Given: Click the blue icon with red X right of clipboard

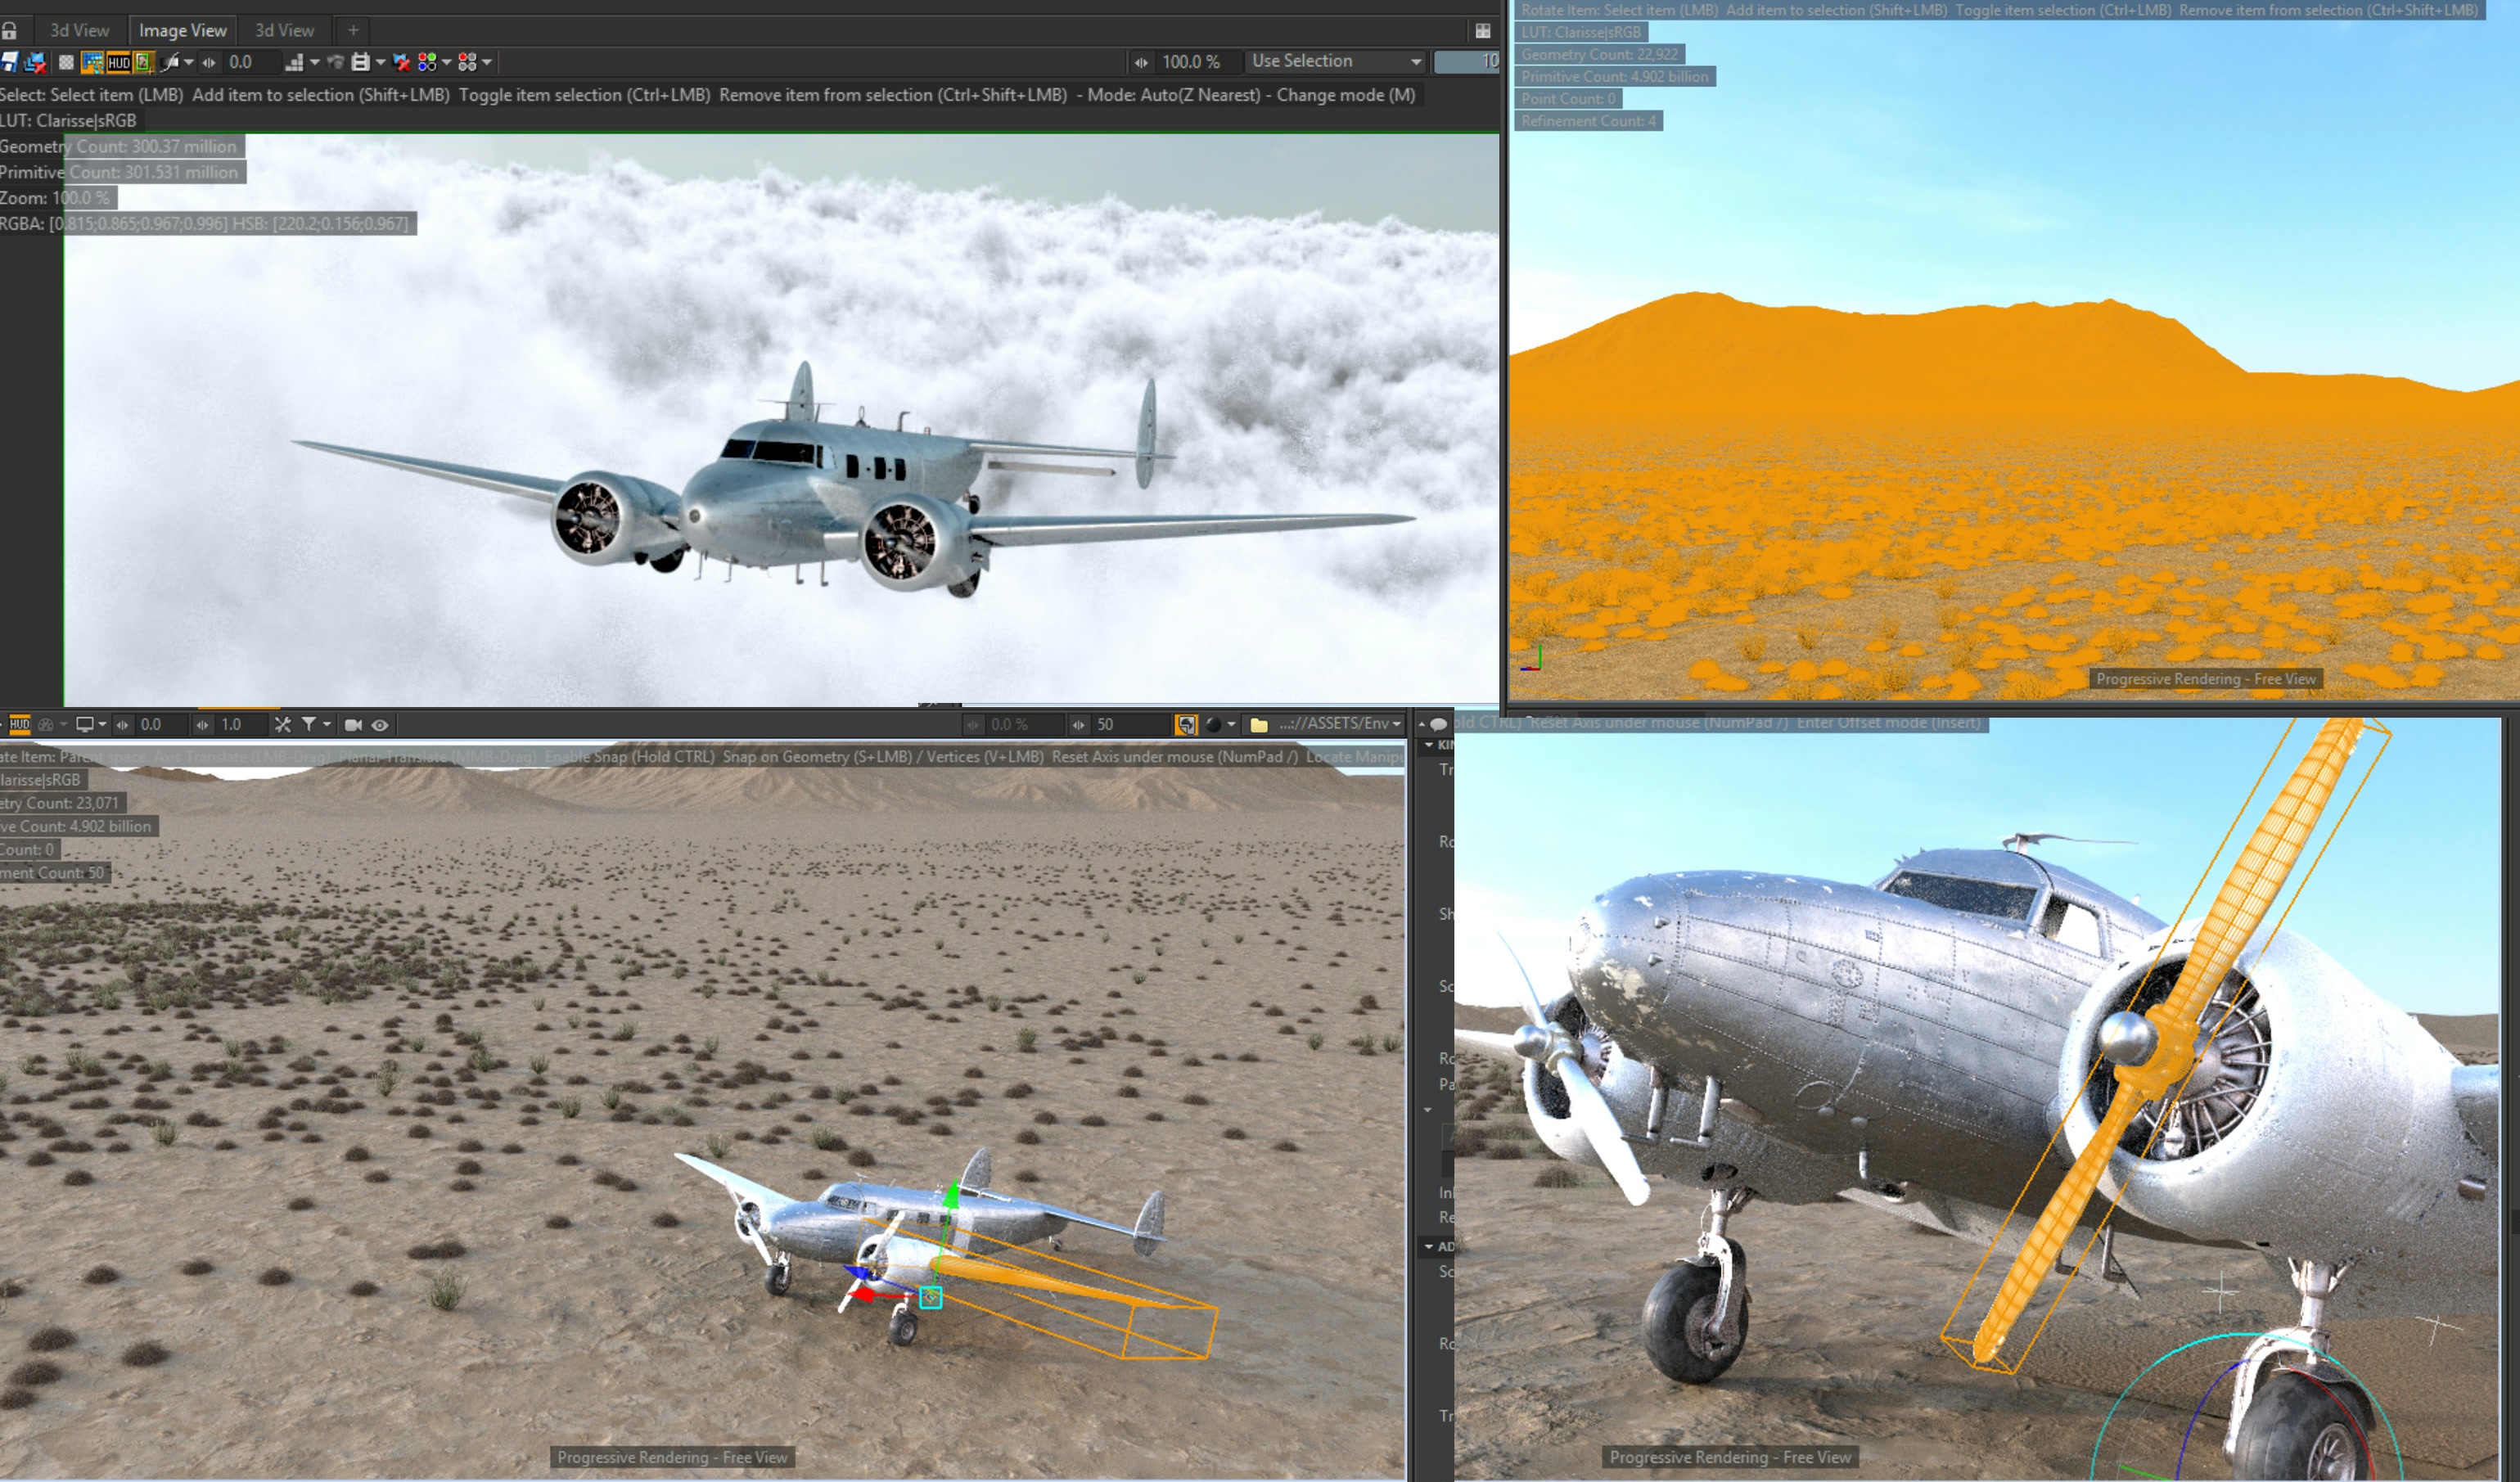Looking at the screenshot, I should click(x=402, y=62).
